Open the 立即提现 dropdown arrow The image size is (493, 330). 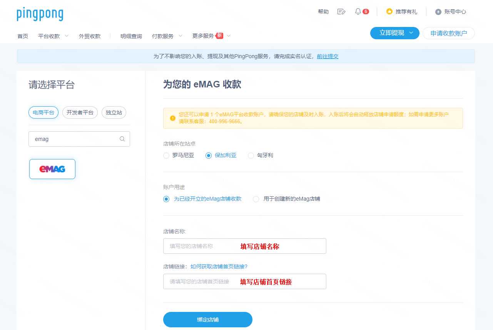click(x=411, y=33)
